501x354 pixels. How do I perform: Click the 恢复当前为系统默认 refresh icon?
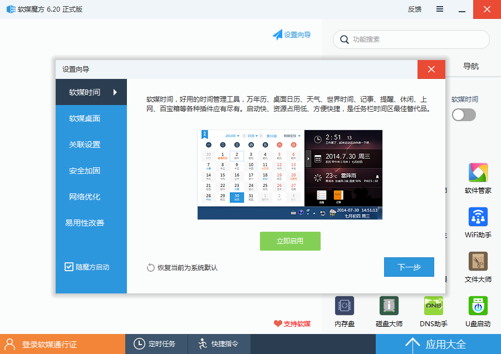tap(151, 268)
